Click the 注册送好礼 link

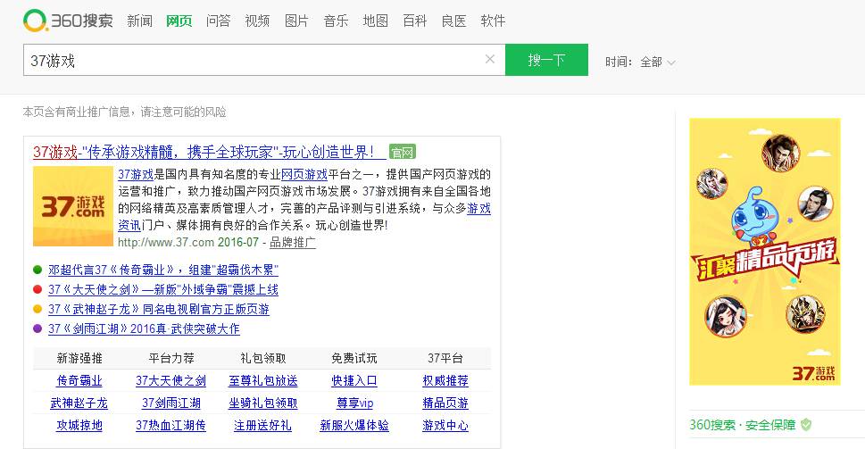(x=262, y=425)
